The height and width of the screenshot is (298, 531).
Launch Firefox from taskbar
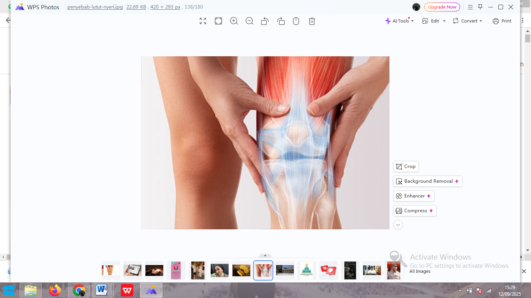pos(55,290)
